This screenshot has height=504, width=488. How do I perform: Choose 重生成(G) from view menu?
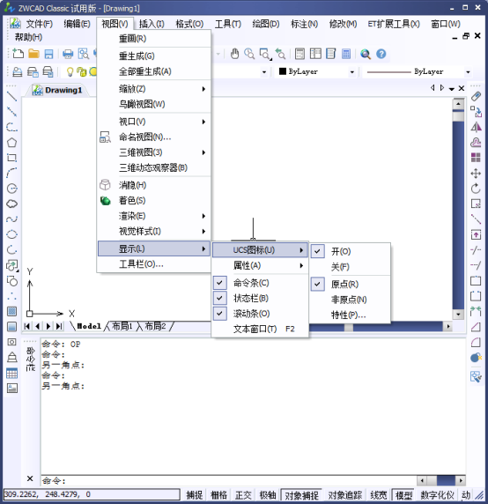(153, 56)
